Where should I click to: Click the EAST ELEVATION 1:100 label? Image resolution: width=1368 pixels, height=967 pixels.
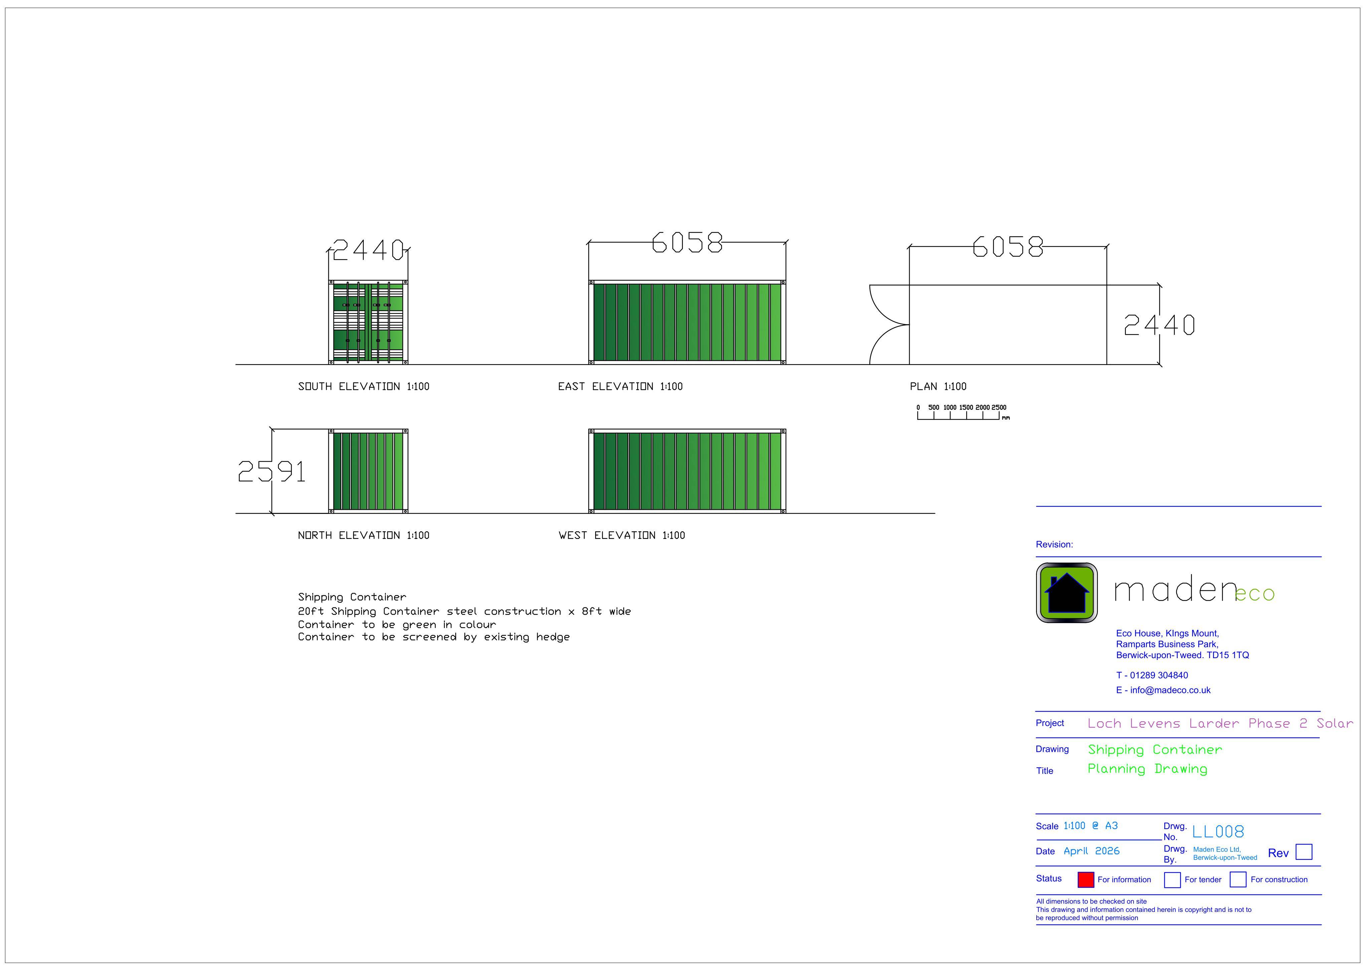pos(620,386)
